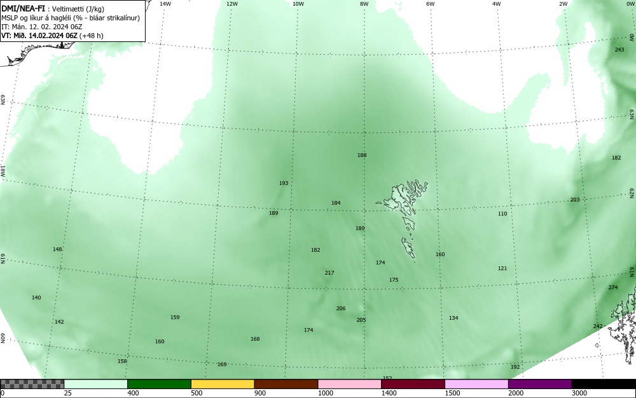
Task: Select the 18W label on left edge
Action: click(3, 170)
